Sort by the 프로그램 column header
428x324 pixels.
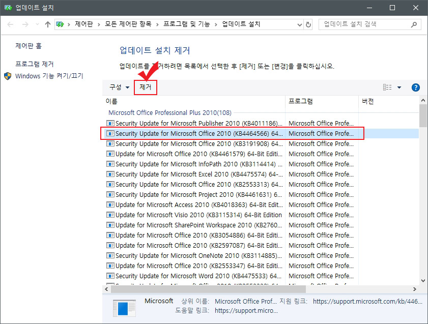click(x=322, y=101)
